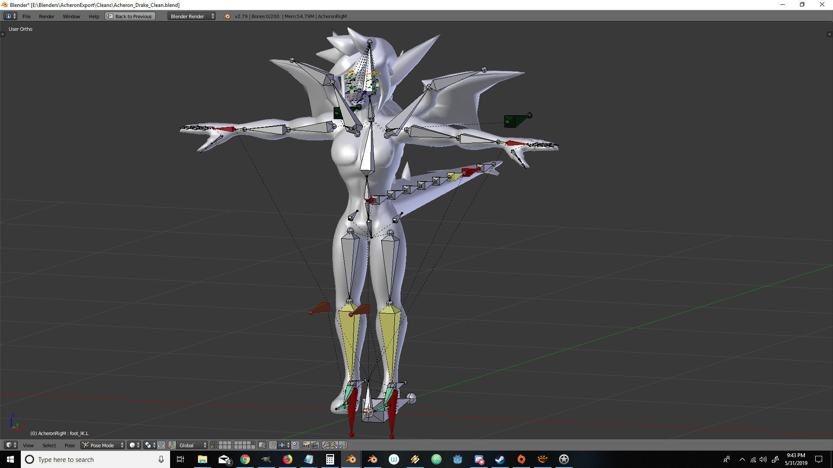
Task: Open the Blender Render engine dropdown
Action: (191, 16)
